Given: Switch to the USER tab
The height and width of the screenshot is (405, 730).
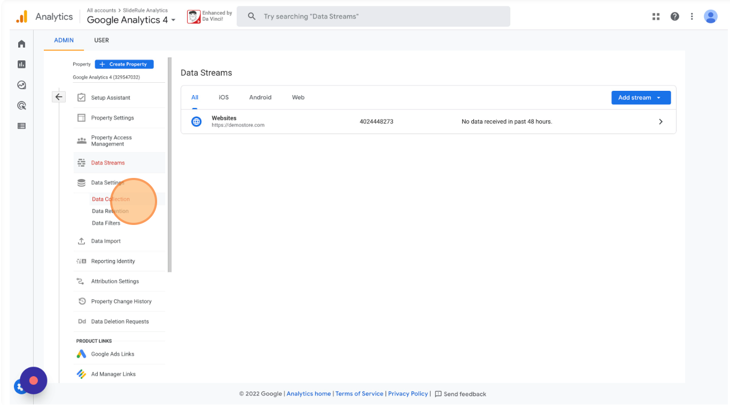Looking at the screenshot, I should click(x=102, y=40).
